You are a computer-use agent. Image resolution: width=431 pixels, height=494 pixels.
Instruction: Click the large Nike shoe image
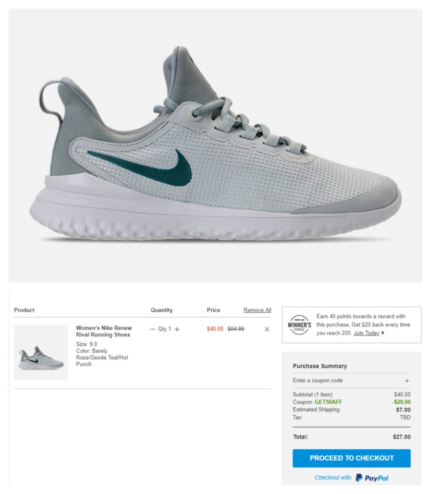215,146
